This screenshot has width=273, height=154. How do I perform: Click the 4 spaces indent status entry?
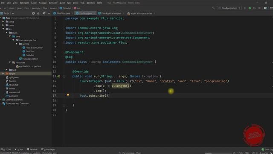pos(264,153)
